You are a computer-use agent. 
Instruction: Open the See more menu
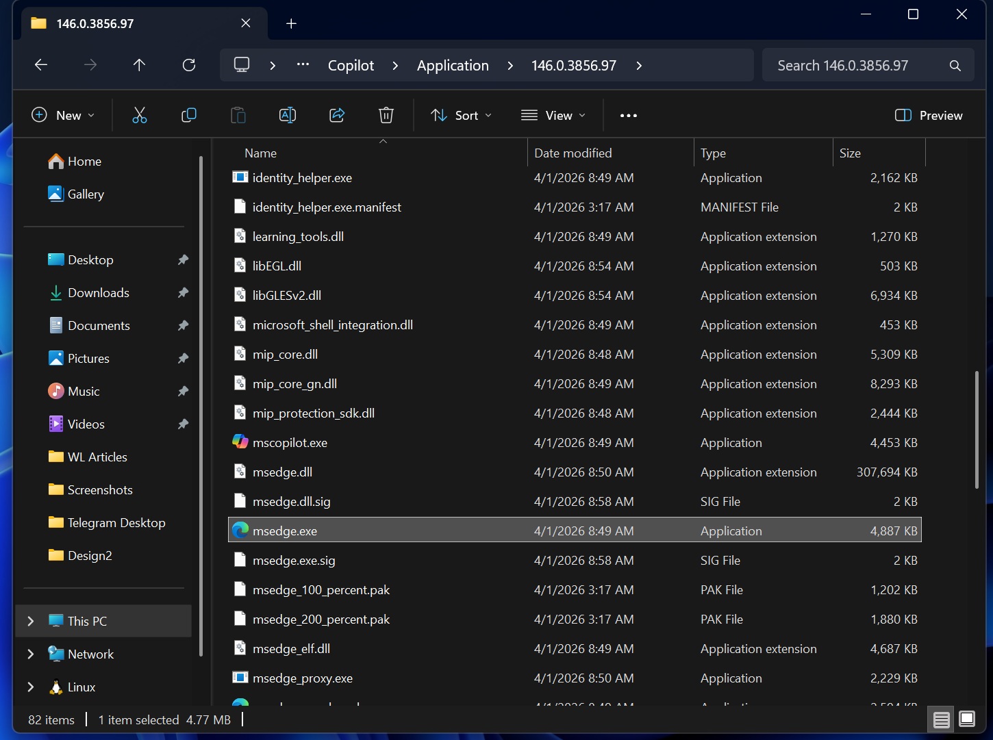[628, 115]
